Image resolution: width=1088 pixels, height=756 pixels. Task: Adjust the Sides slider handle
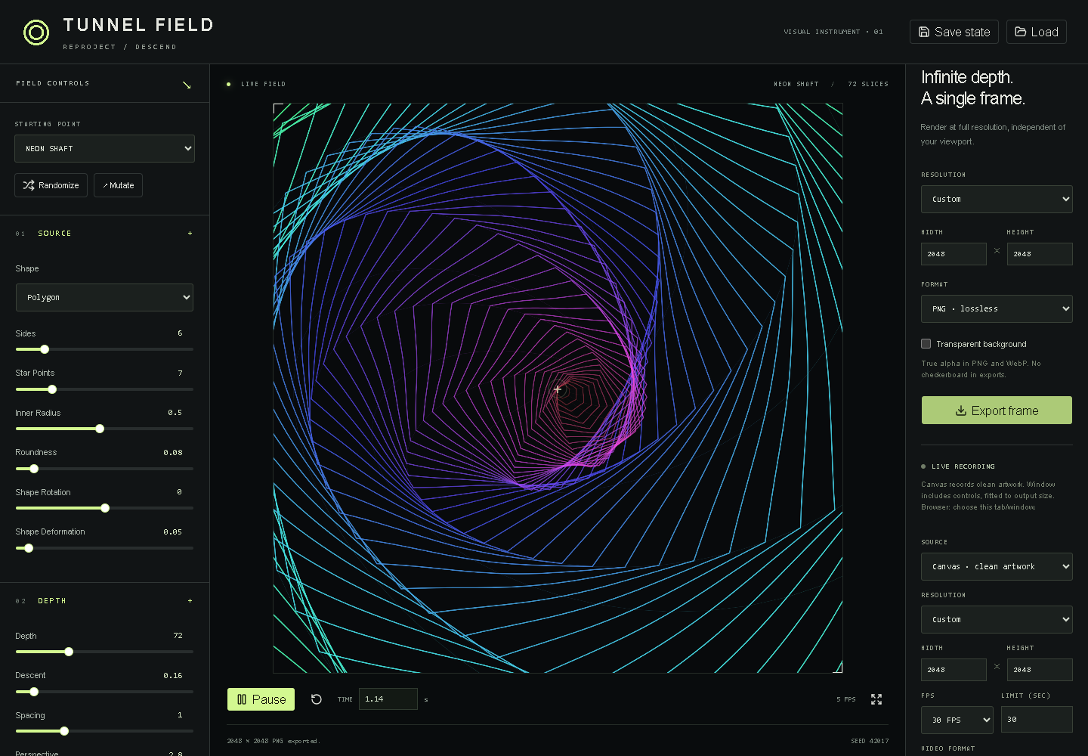point(45,349)
